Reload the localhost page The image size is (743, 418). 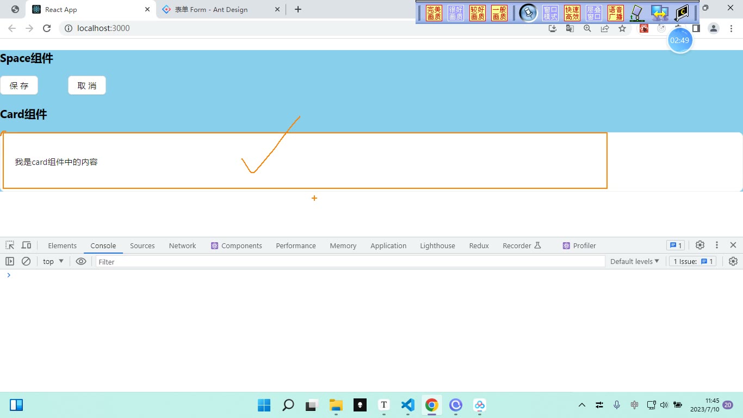point(47,28)
